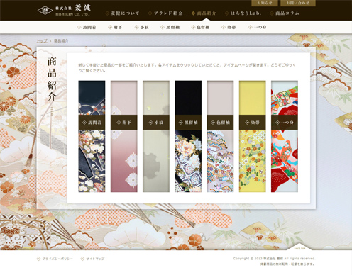Screen dimensions: 352x275
Task: Open ブランド紹介 in main navigation
Action: 165,13
